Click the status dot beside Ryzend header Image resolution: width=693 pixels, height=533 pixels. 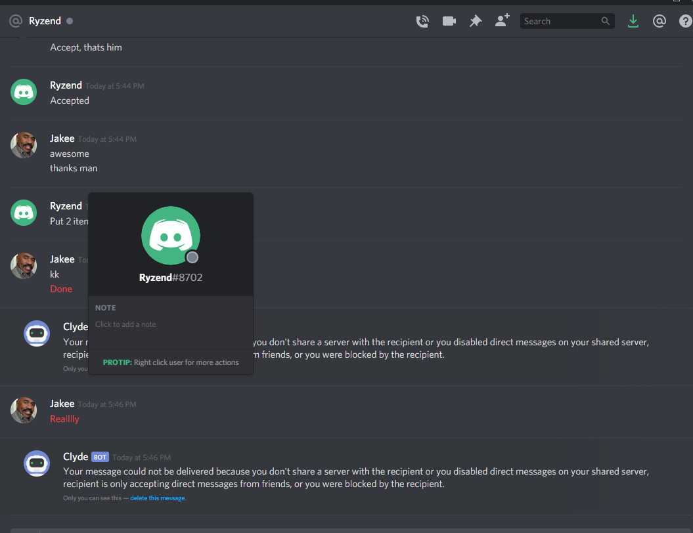[x=70, y=21]
